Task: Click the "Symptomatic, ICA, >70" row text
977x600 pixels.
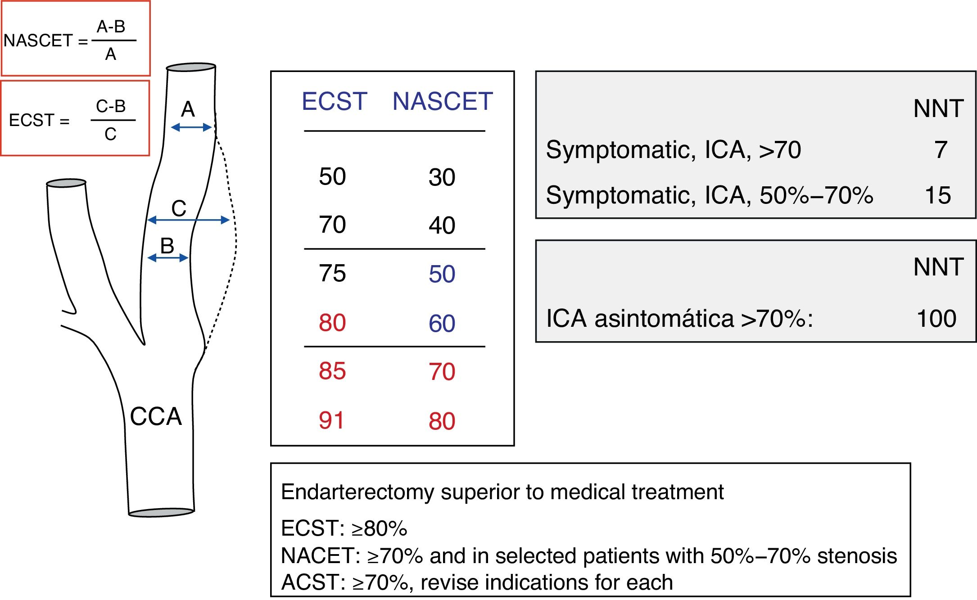Action: (x=673, y=150)
